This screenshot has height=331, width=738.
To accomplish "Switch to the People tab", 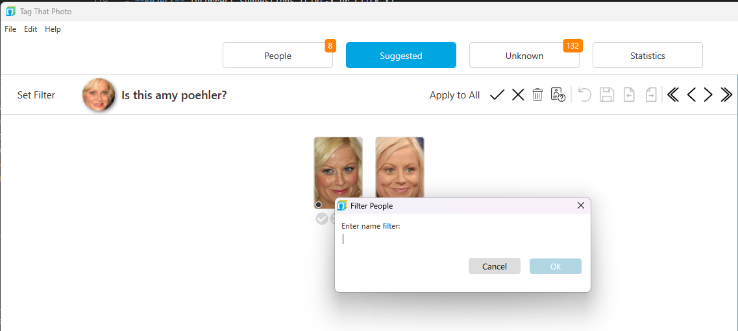I will coord(278,56).
